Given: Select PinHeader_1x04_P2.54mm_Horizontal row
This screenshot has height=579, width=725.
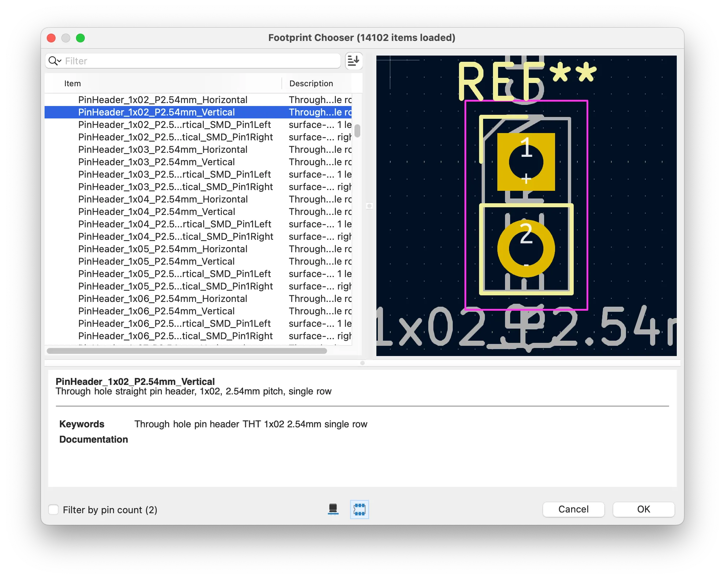Looking at the screenshot, I should coord(198,199).
